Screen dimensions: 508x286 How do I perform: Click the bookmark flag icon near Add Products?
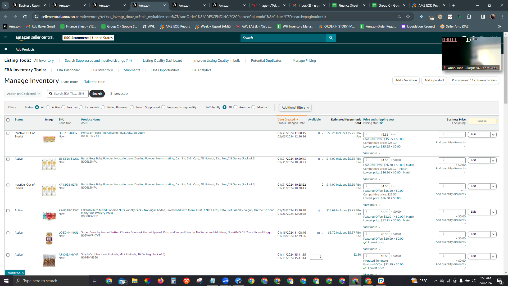6,49
